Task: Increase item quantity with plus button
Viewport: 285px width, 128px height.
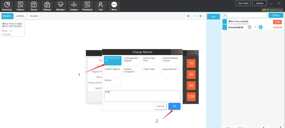Action: pyautogui.click(x=260, y=27)
